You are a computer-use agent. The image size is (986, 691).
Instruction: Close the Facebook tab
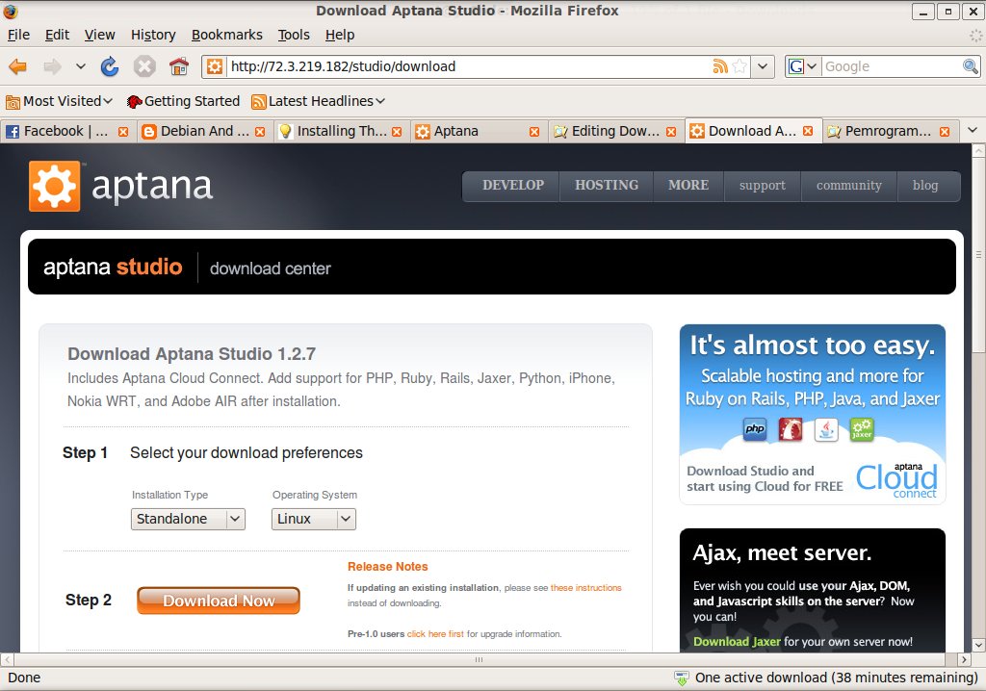click(x=122, y=132)
